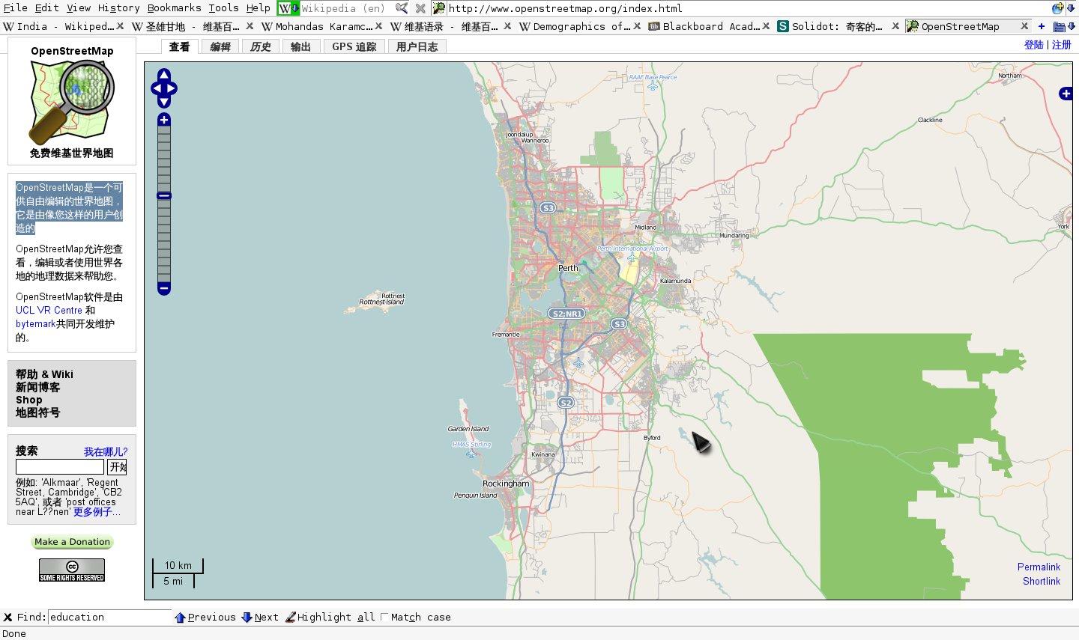1079x640 pixels.
Task: Zoom in with the plus button above the slider
Action: [164, 120]
